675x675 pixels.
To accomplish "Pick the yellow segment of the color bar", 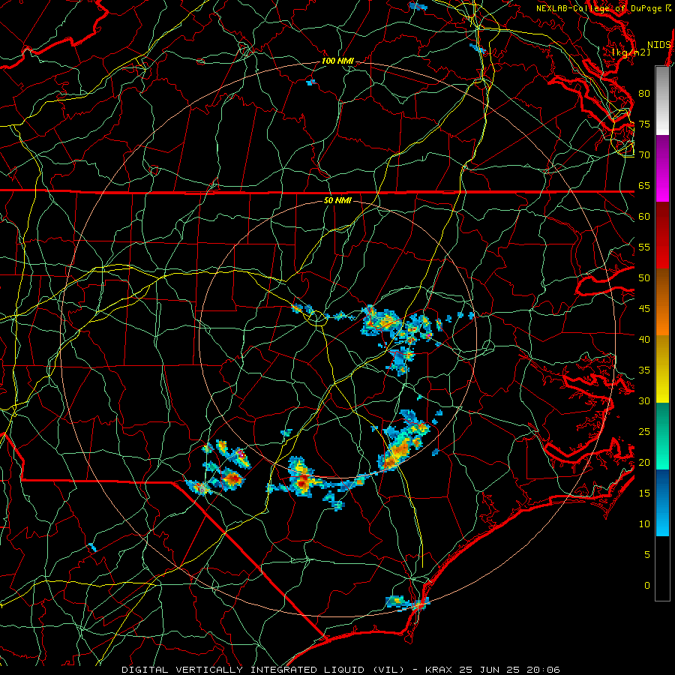I will point(662,369).
